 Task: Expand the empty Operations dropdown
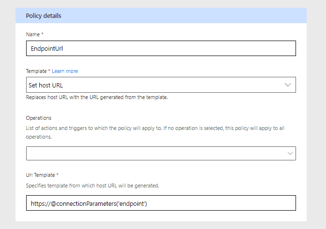pos(161,154)
